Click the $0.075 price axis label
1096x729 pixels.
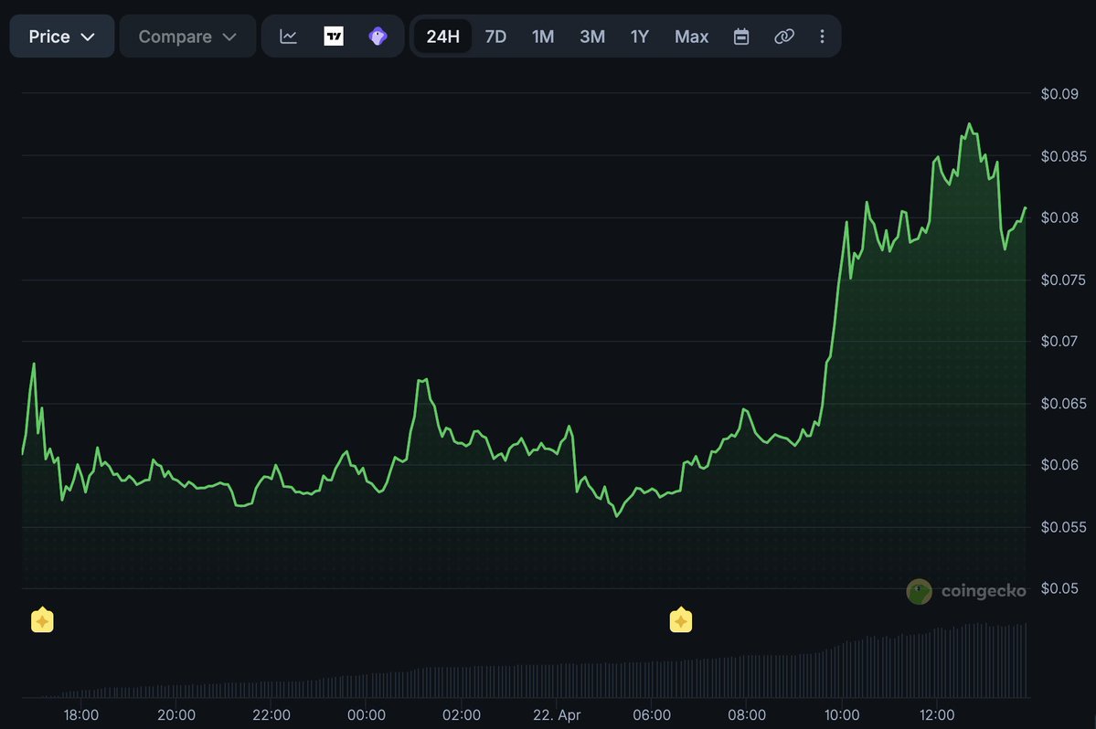[1063, 280]
